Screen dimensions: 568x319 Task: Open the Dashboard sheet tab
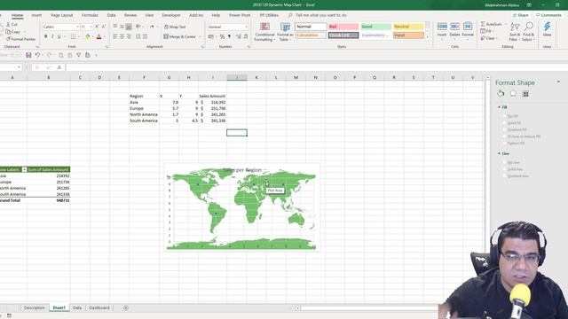(99, 307)
